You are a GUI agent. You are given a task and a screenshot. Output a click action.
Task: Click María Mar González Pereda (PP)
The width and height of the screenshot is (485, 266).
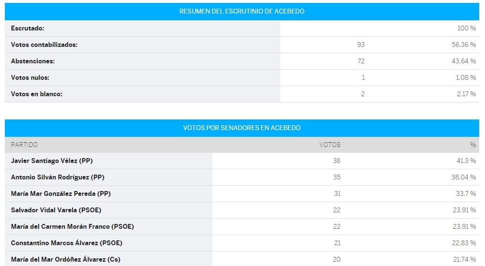point(61,194)
